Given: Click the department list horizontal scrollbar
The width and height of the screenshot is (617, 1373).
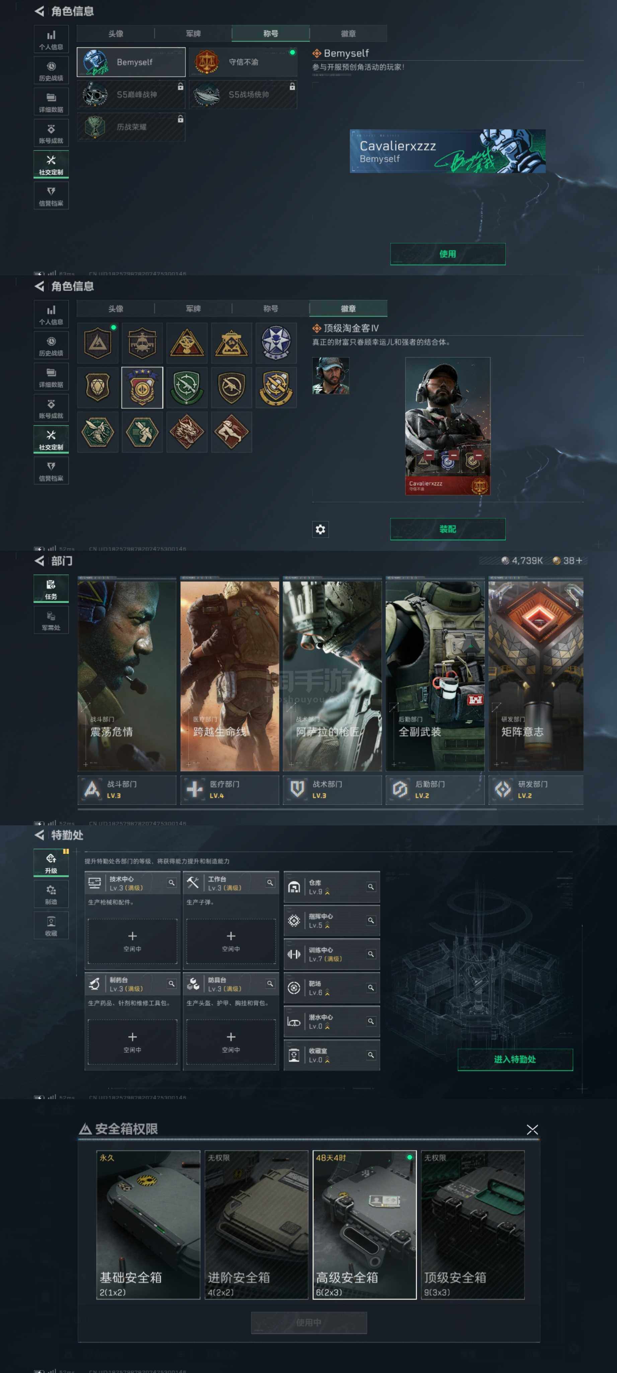Looking at the screenshot, I should (x=288, y=809).
